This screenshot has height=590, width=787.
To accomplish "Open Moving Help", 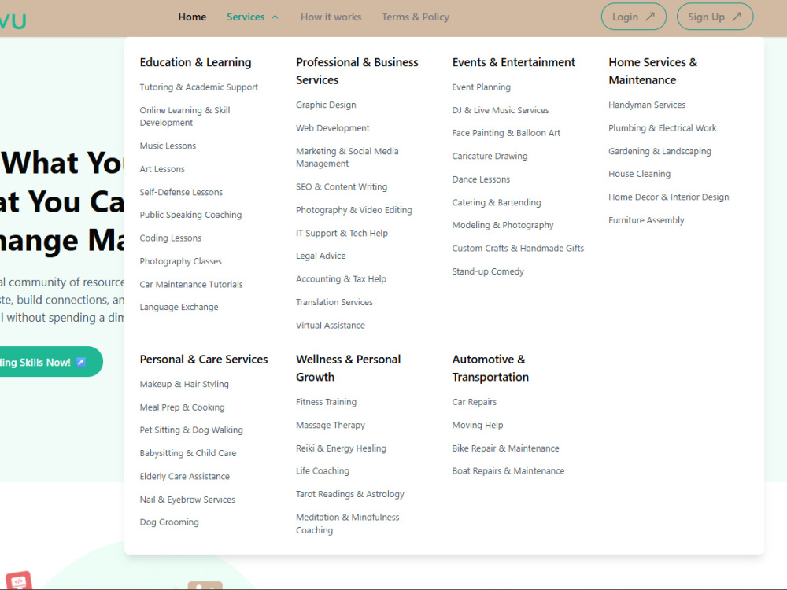I will pos(478,425).
